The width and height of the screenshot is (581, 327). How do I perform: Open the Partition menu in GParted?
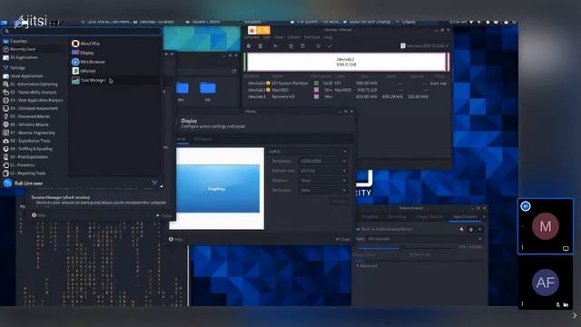coord(311,37)
